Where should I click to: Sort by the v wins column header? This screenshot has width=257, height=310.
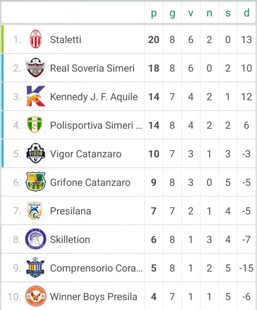point(191,13)
